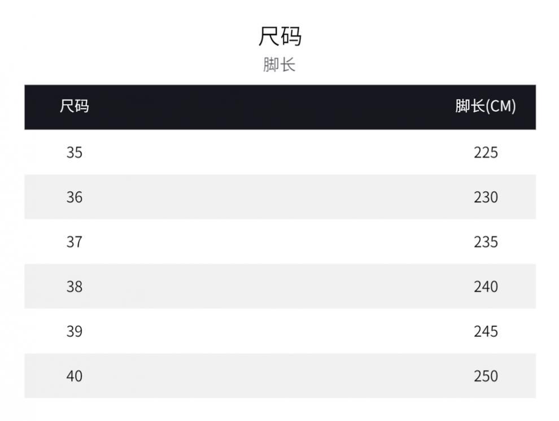Click the 230 foot length value
The image size is (559, 421).
pos(486,197)
